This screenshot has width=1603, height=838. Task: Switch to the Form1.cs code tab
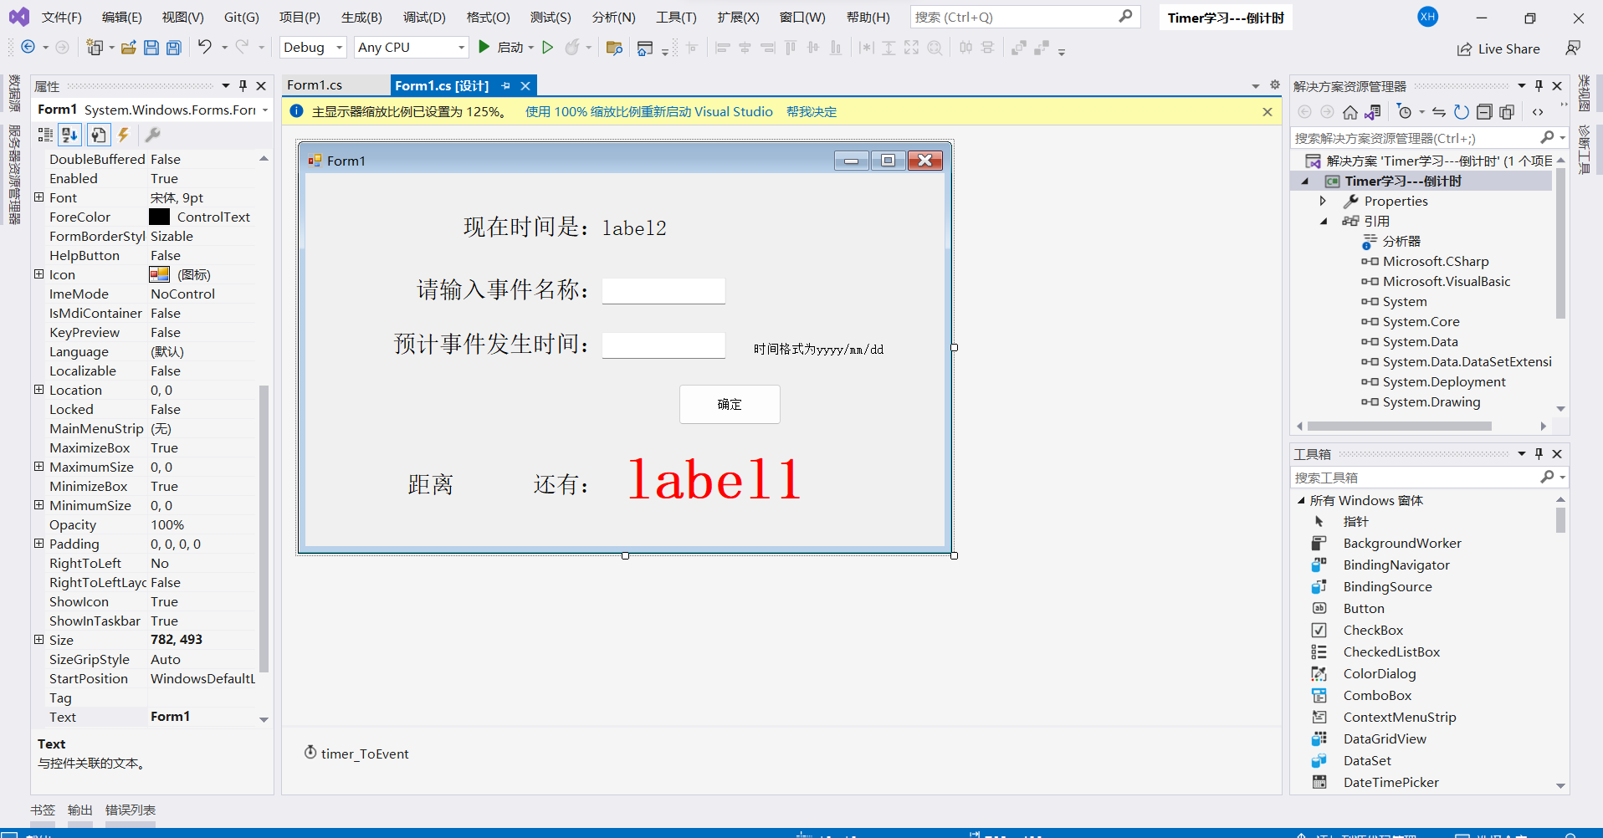click(314, 84)
